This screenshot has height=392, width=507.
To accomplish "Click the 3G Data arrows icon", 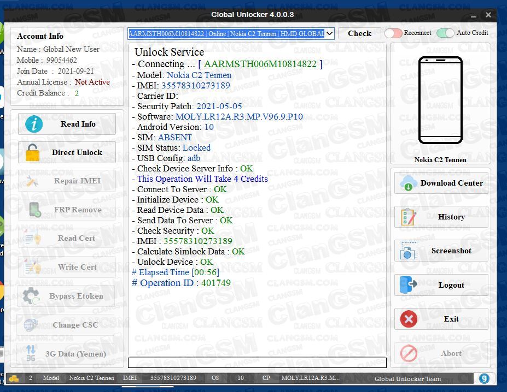I will 31,353.
